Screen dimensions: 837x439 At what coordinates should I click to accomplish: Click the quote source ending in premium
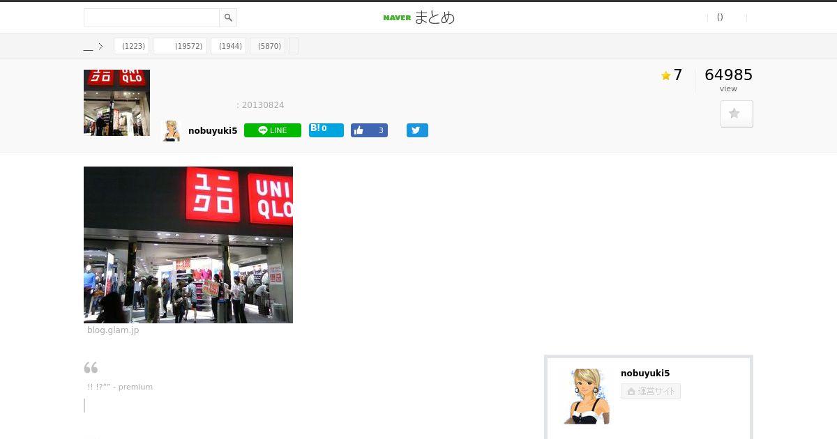pyautogui.click(x=120, y=387)
